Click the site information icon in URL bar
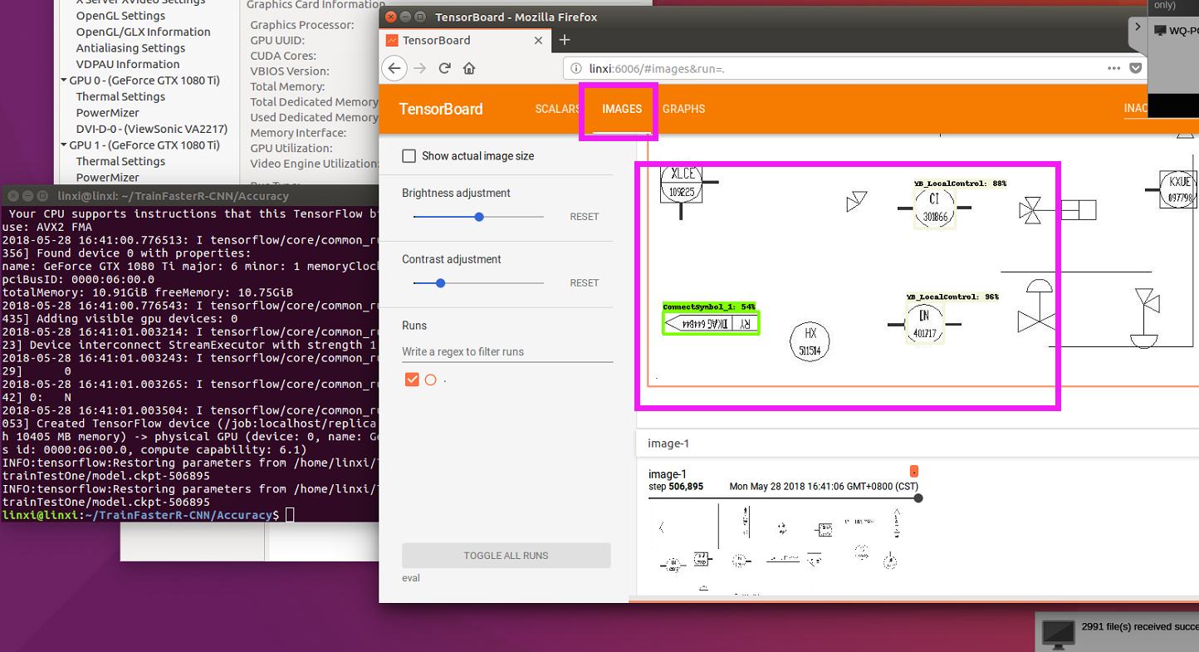Screen dimensions: 1199x652 [x=576, y=69]
